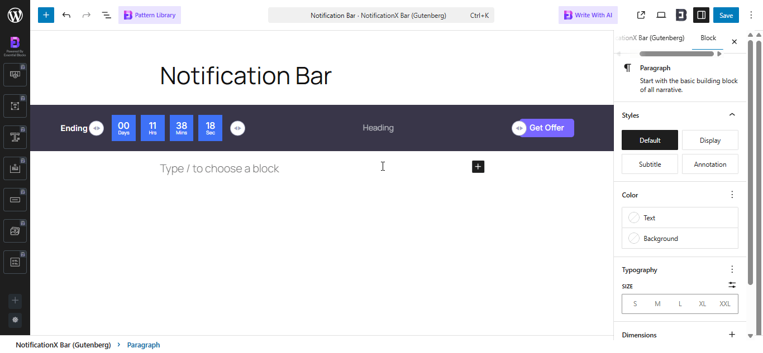The width and height of the screenshot is (763, 353).
Task: Open the gear settings at sidebar bottom
Action: pyautogui.click(x=15, y=320)
